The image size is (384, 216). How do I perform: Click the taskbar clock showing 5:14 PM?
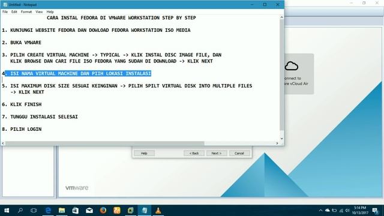click(360, 211)
